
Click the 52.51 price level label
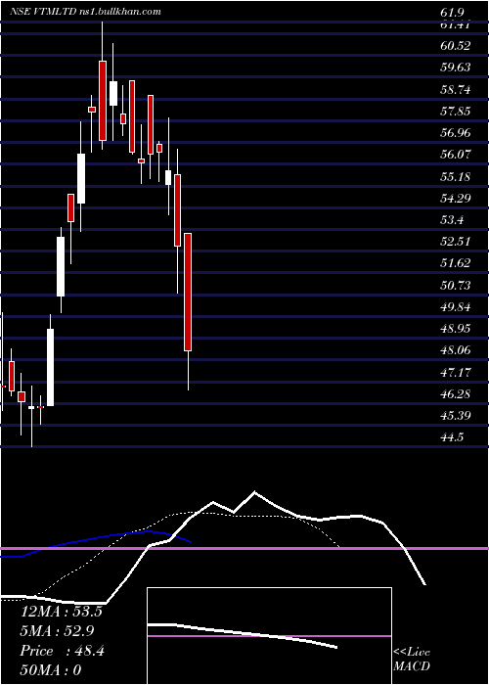pyautogui.click(x=456, y=241)
